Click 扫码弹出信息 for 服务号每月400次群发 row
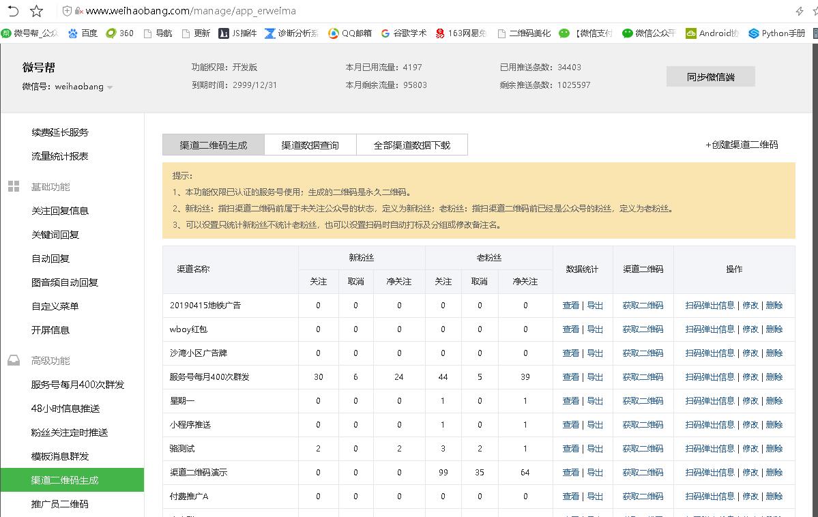Screen dimensions: 818x517 (x=710, y=377)
